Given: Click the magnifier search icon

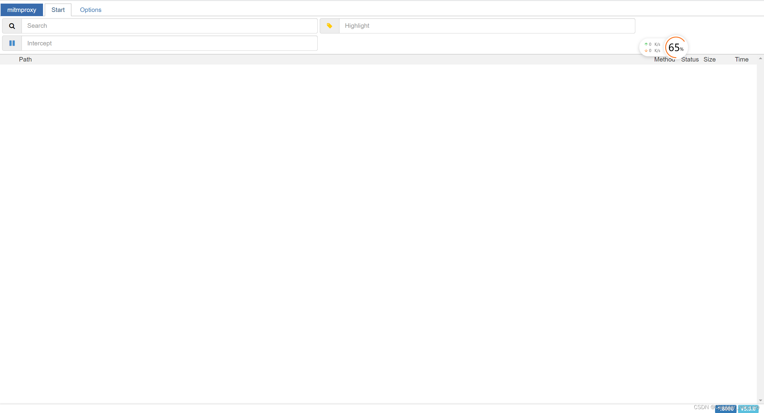Looking at the screenshot, I should 12,26.
